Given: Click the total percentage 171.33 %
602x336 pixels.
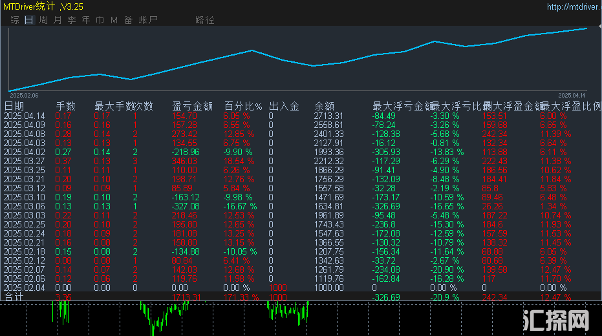Looking at the screenshot, I should click(241, 297).
